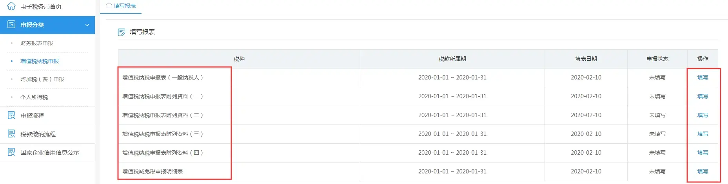Viewport: 728px width, 184px height.
Task: Click 填写 link for 附列资料(三)
Action: click(x=702, y=134)
